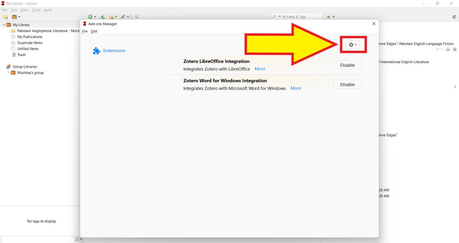Open View menu in Zotero window

24,10
